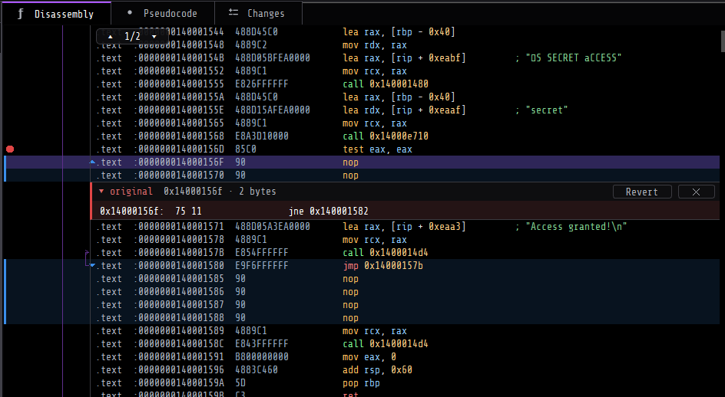Toggle the red breakpoint at 14000156D
The height and width of the screenshot is (397, 725).
(x=10, y=149)
